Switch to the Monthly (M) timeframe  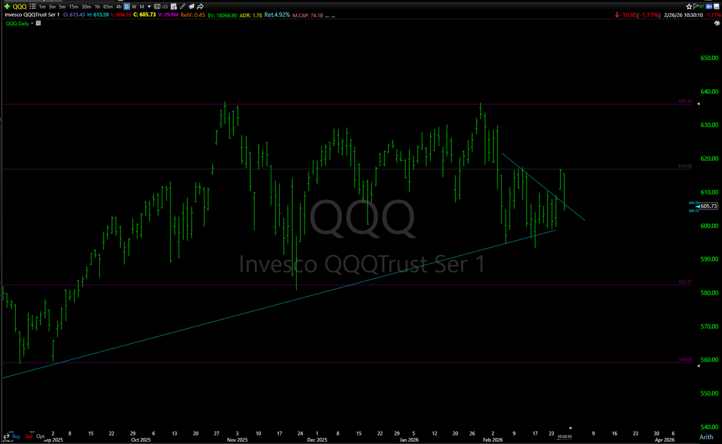tap(142, 7)
